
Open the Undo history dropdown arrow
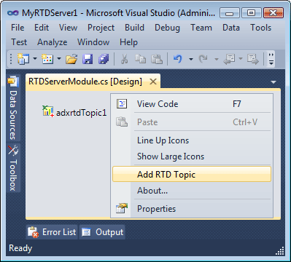(191, 59)
